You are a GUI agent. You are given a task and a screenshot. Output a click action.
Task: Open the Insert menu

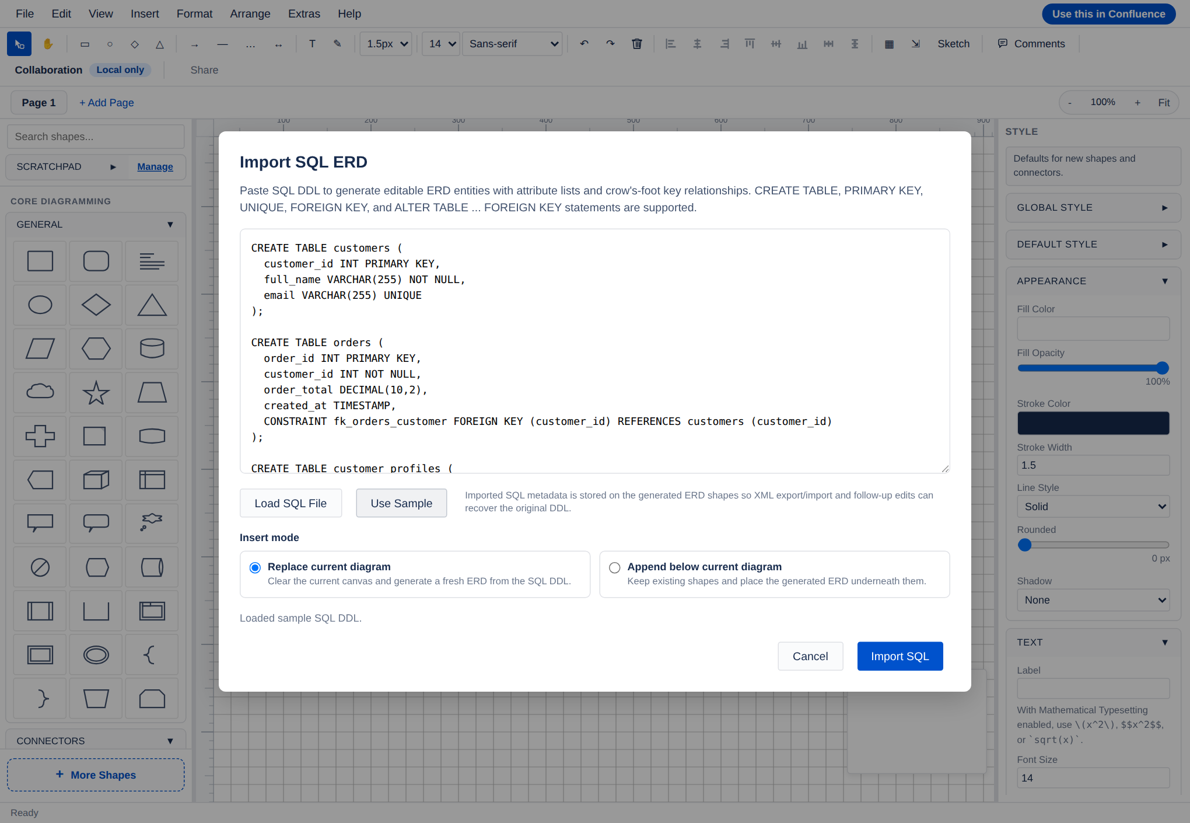tap(145, 13)
